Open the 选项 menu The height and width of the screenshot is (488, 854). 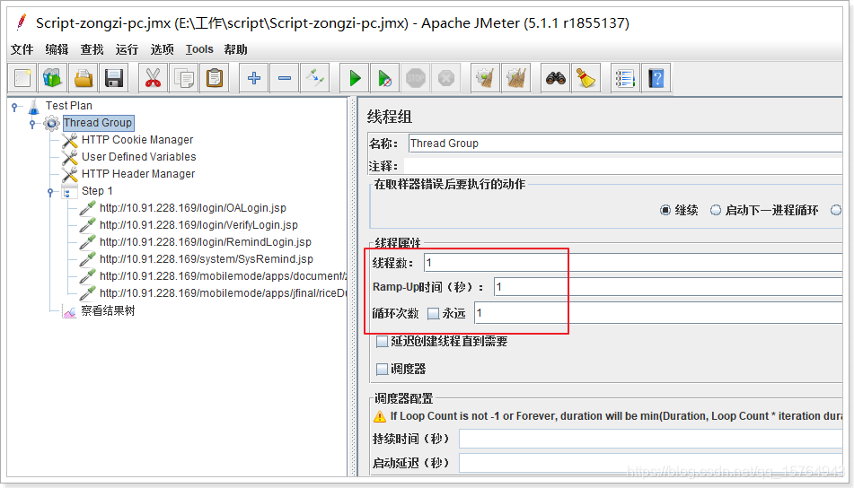163,49
